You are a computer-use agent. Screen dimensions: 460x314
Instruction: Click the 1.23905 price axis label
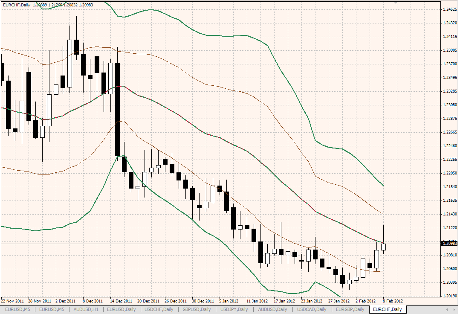click(450, 50)
